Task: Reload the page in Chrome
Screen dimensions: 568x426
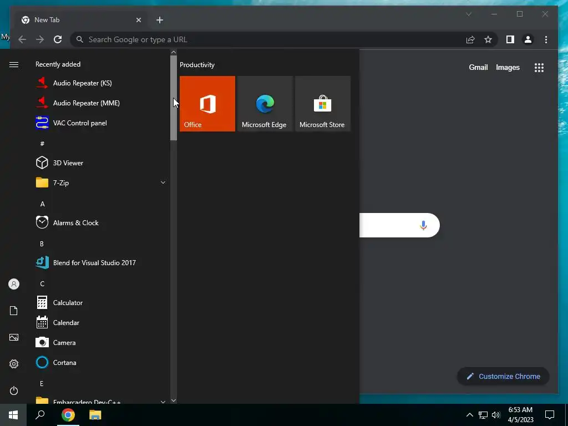Action: pyautogui.click(x=58, y=39)
